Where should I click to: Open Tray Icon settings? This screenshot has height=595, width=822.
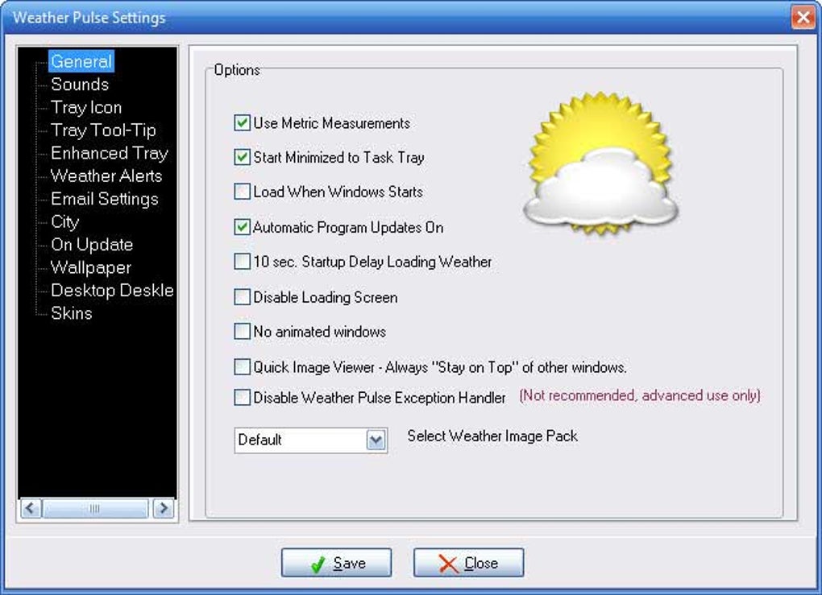pyautogui.click(x=86, y=107)
